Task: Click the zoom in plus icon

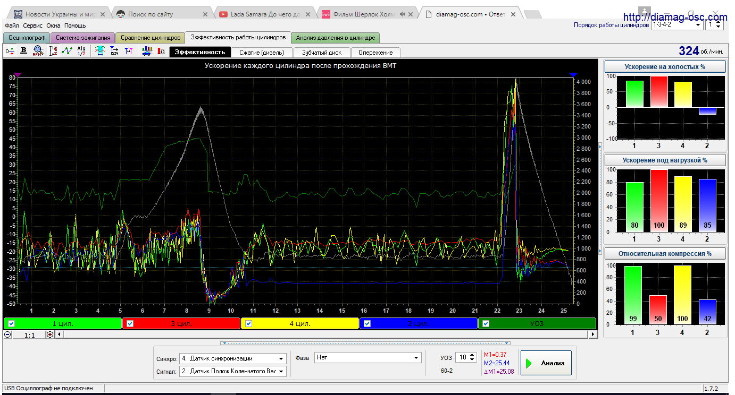Action: 50,334
